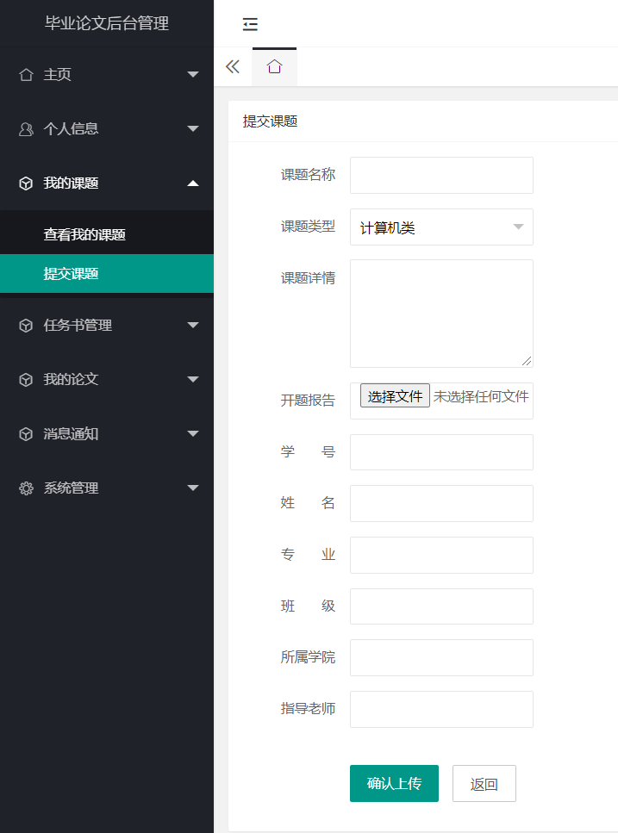This screenshot has height=833, width=618.
Task: Click the 指导老师 input field
Action: pos(441,709)
